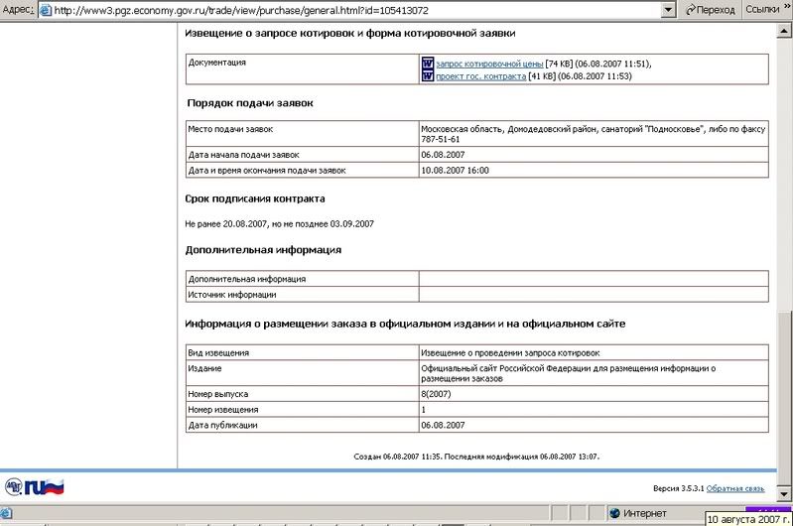Open the запрос котировочной цены document link
This screenshot has height=526, width=793.
[489, 64]
